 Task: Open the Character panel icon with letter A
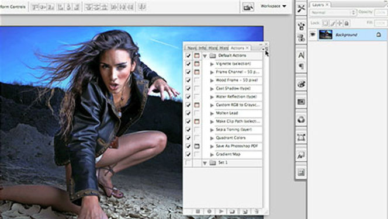pos(301,55)
